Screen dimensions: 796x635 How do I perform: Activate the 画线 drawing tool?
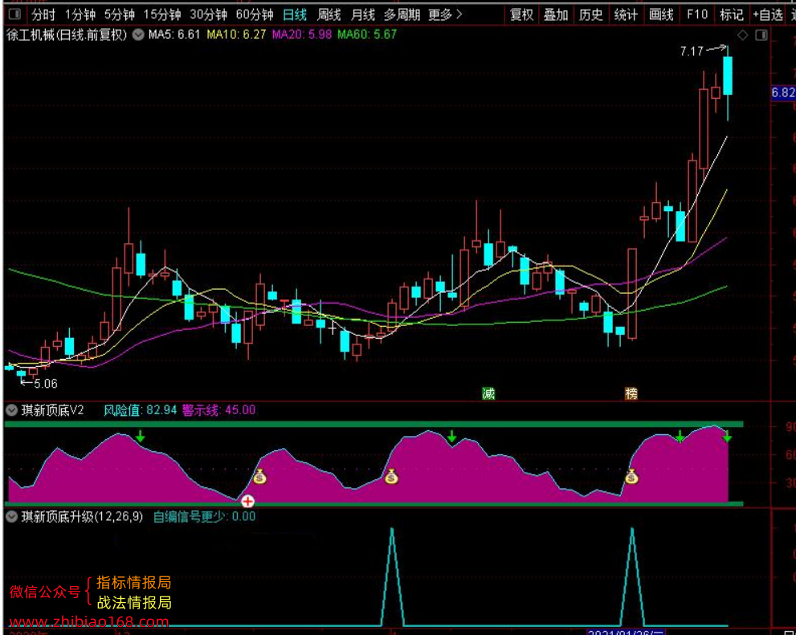[x=661, y=14]
